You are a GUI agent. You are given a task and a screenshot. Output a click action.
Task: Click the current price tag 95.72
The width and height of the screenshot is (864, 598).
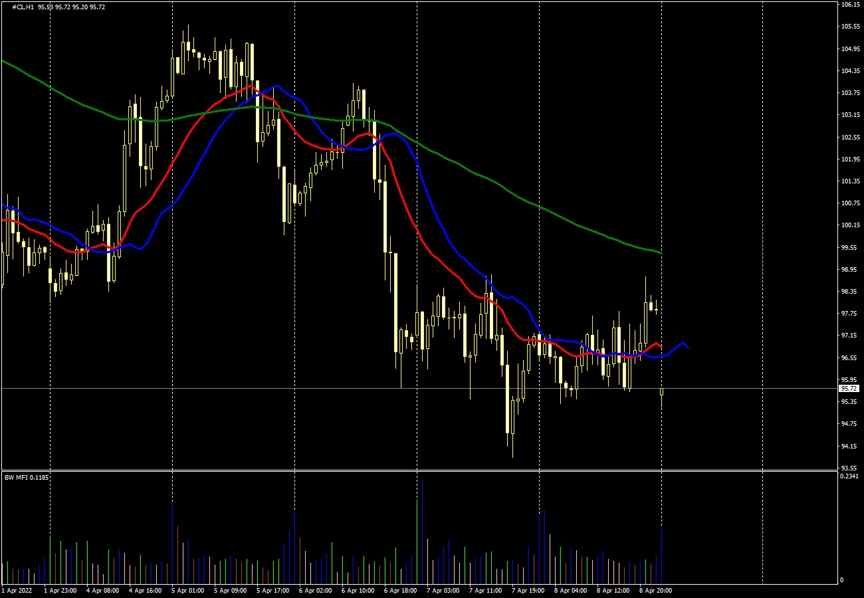click(849, 388)
